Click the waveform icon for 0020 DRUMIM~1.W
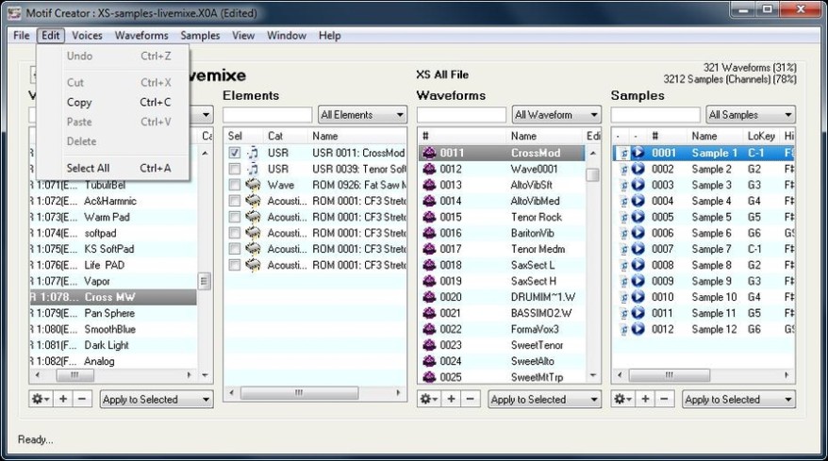Screen dimensions: 828x461 [429, 297]
